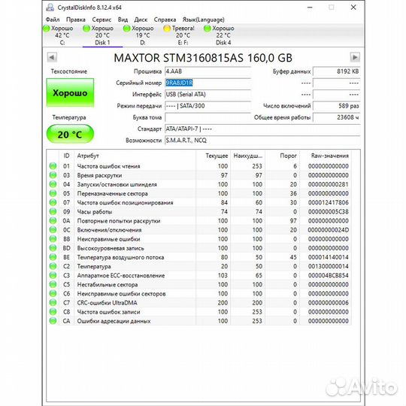Click status icon of C2 Температура row
Screen dimensions: 406x406
(x=53, y=266)
